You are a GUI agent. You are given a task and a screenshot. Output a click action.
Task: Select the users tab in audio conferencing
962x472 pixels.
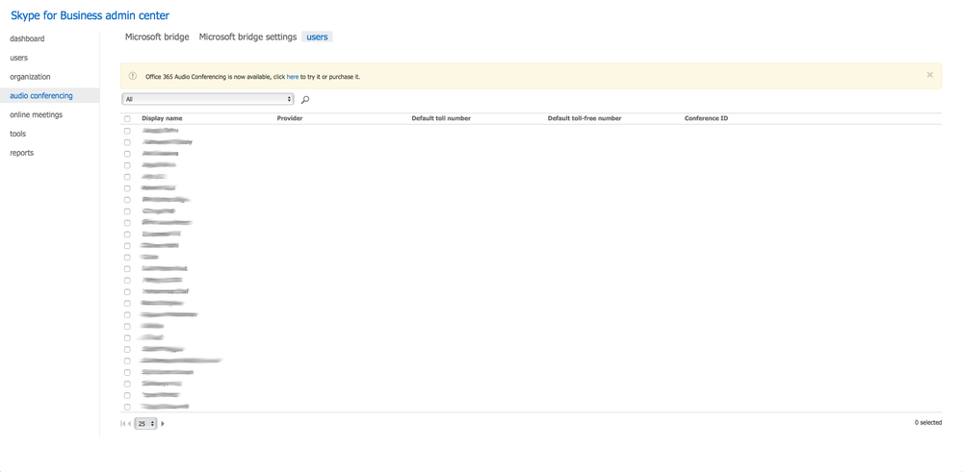[x=317, y=37]
